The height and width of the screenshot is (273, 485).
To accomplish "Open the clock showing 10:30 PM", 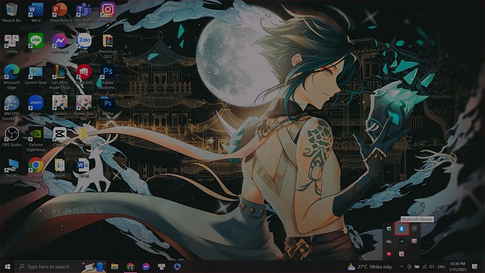I will (458, 266).
